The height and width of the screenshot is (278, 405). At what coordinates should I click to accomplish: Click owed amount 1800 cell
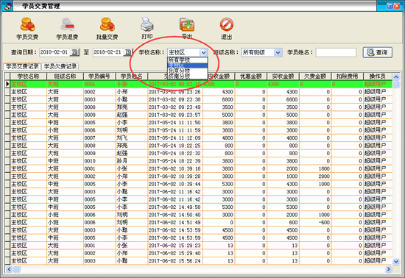coord(315,168)
